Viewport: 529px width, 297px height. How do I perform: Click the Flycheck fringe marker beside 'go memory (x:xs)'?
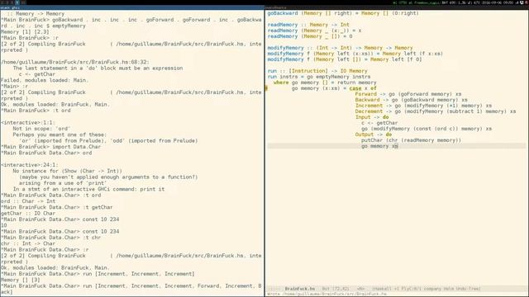point(266,88)
